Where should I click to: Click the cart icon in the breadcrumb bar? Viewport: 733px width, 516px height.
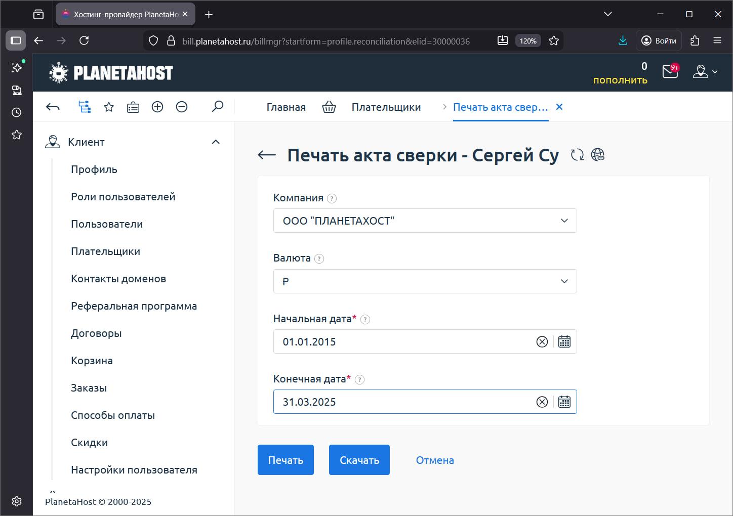(329, 107)
